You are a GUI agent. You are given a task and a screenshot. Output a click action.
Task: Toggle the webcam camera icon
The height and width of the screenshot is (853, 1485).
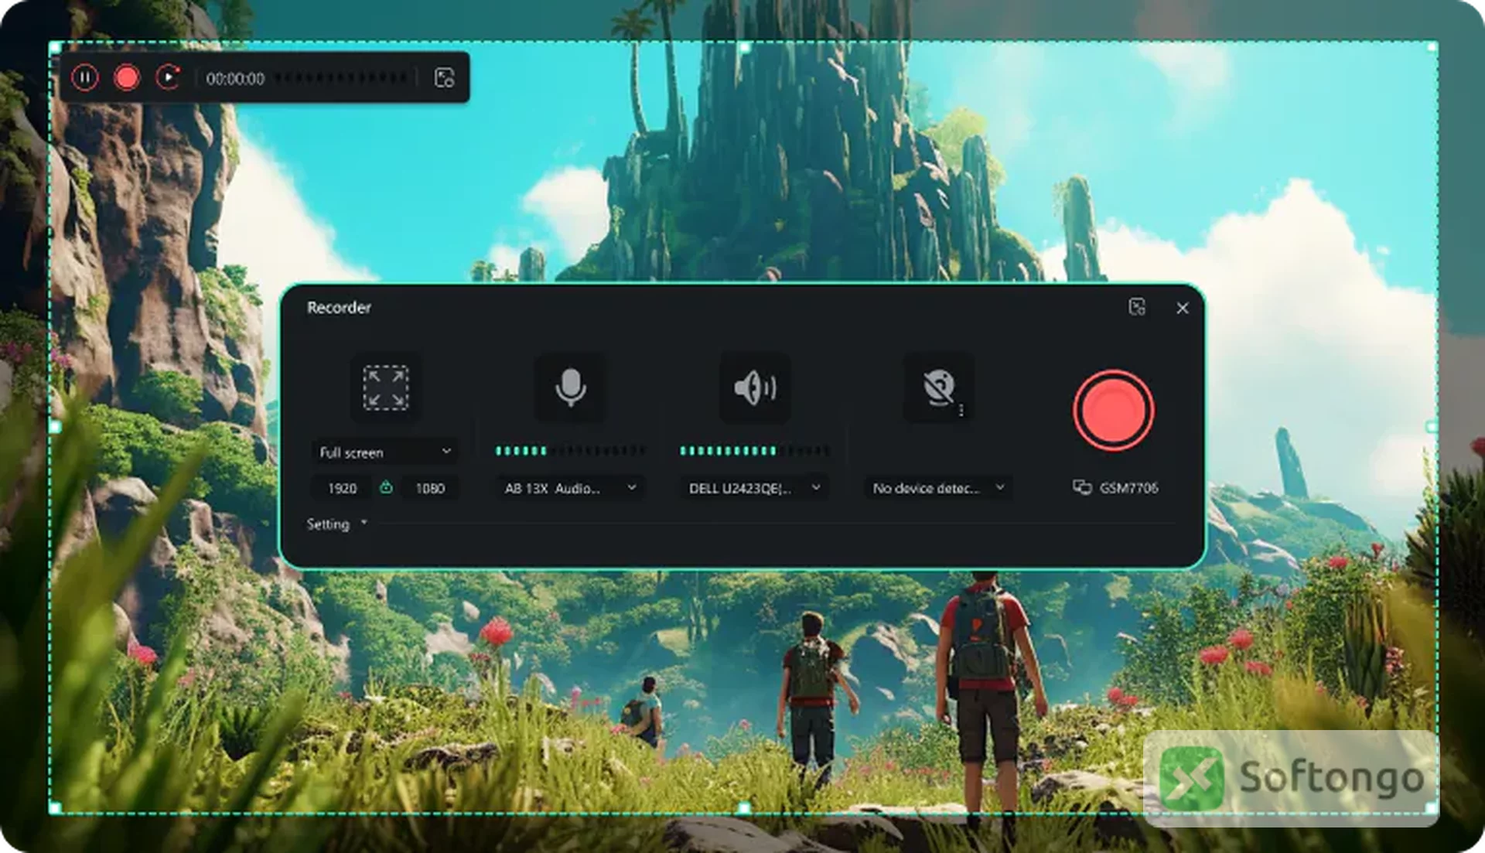(938, 387)
